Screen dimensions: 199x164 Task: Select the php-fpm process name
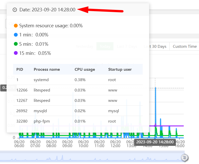pyautogui.click(x=42, y=121)
